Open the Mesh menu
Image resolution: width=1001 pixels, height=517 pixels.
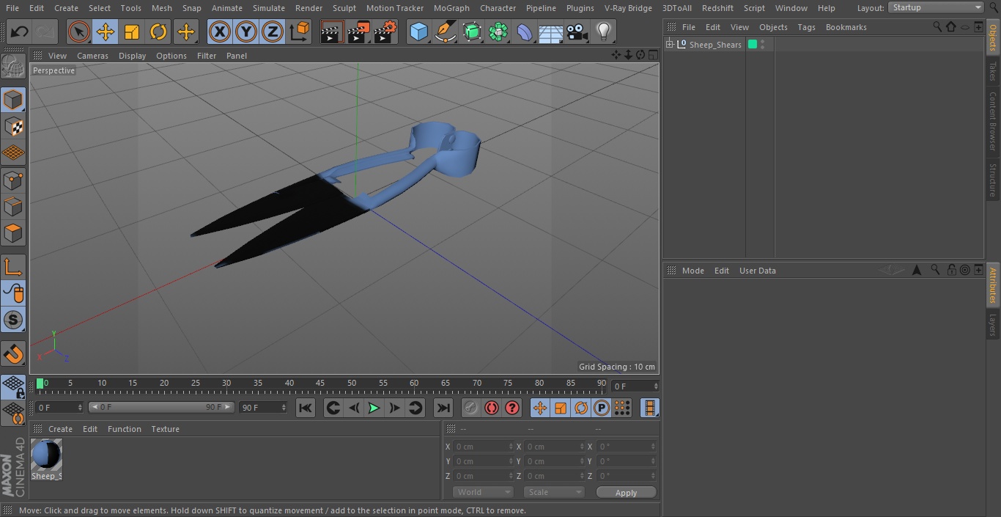point(162,8)
